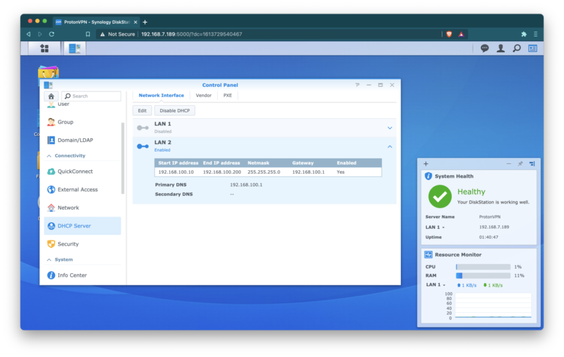The width and height of the screenshot is (564, 357).
Task: Click the Start IP address column header
Action: point(178,163)
